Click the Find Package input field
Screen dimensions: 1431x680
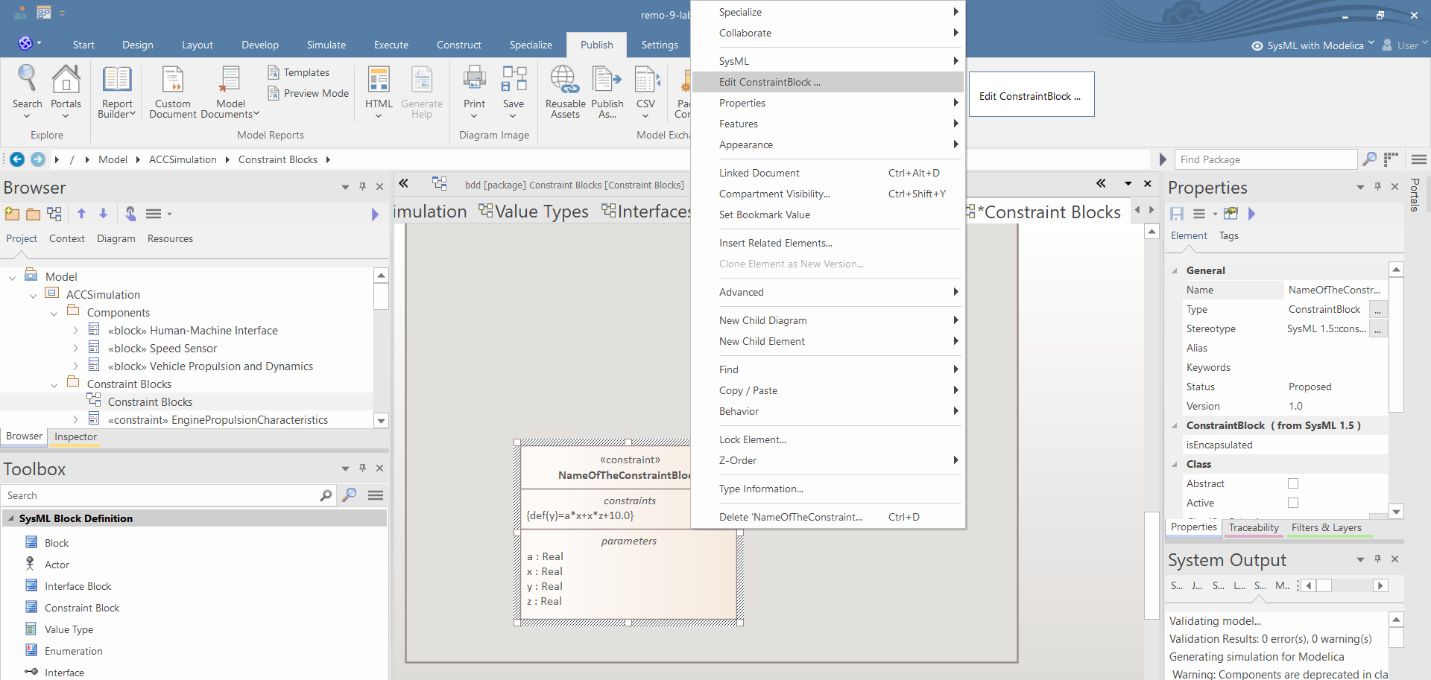tap(1266, 159)
